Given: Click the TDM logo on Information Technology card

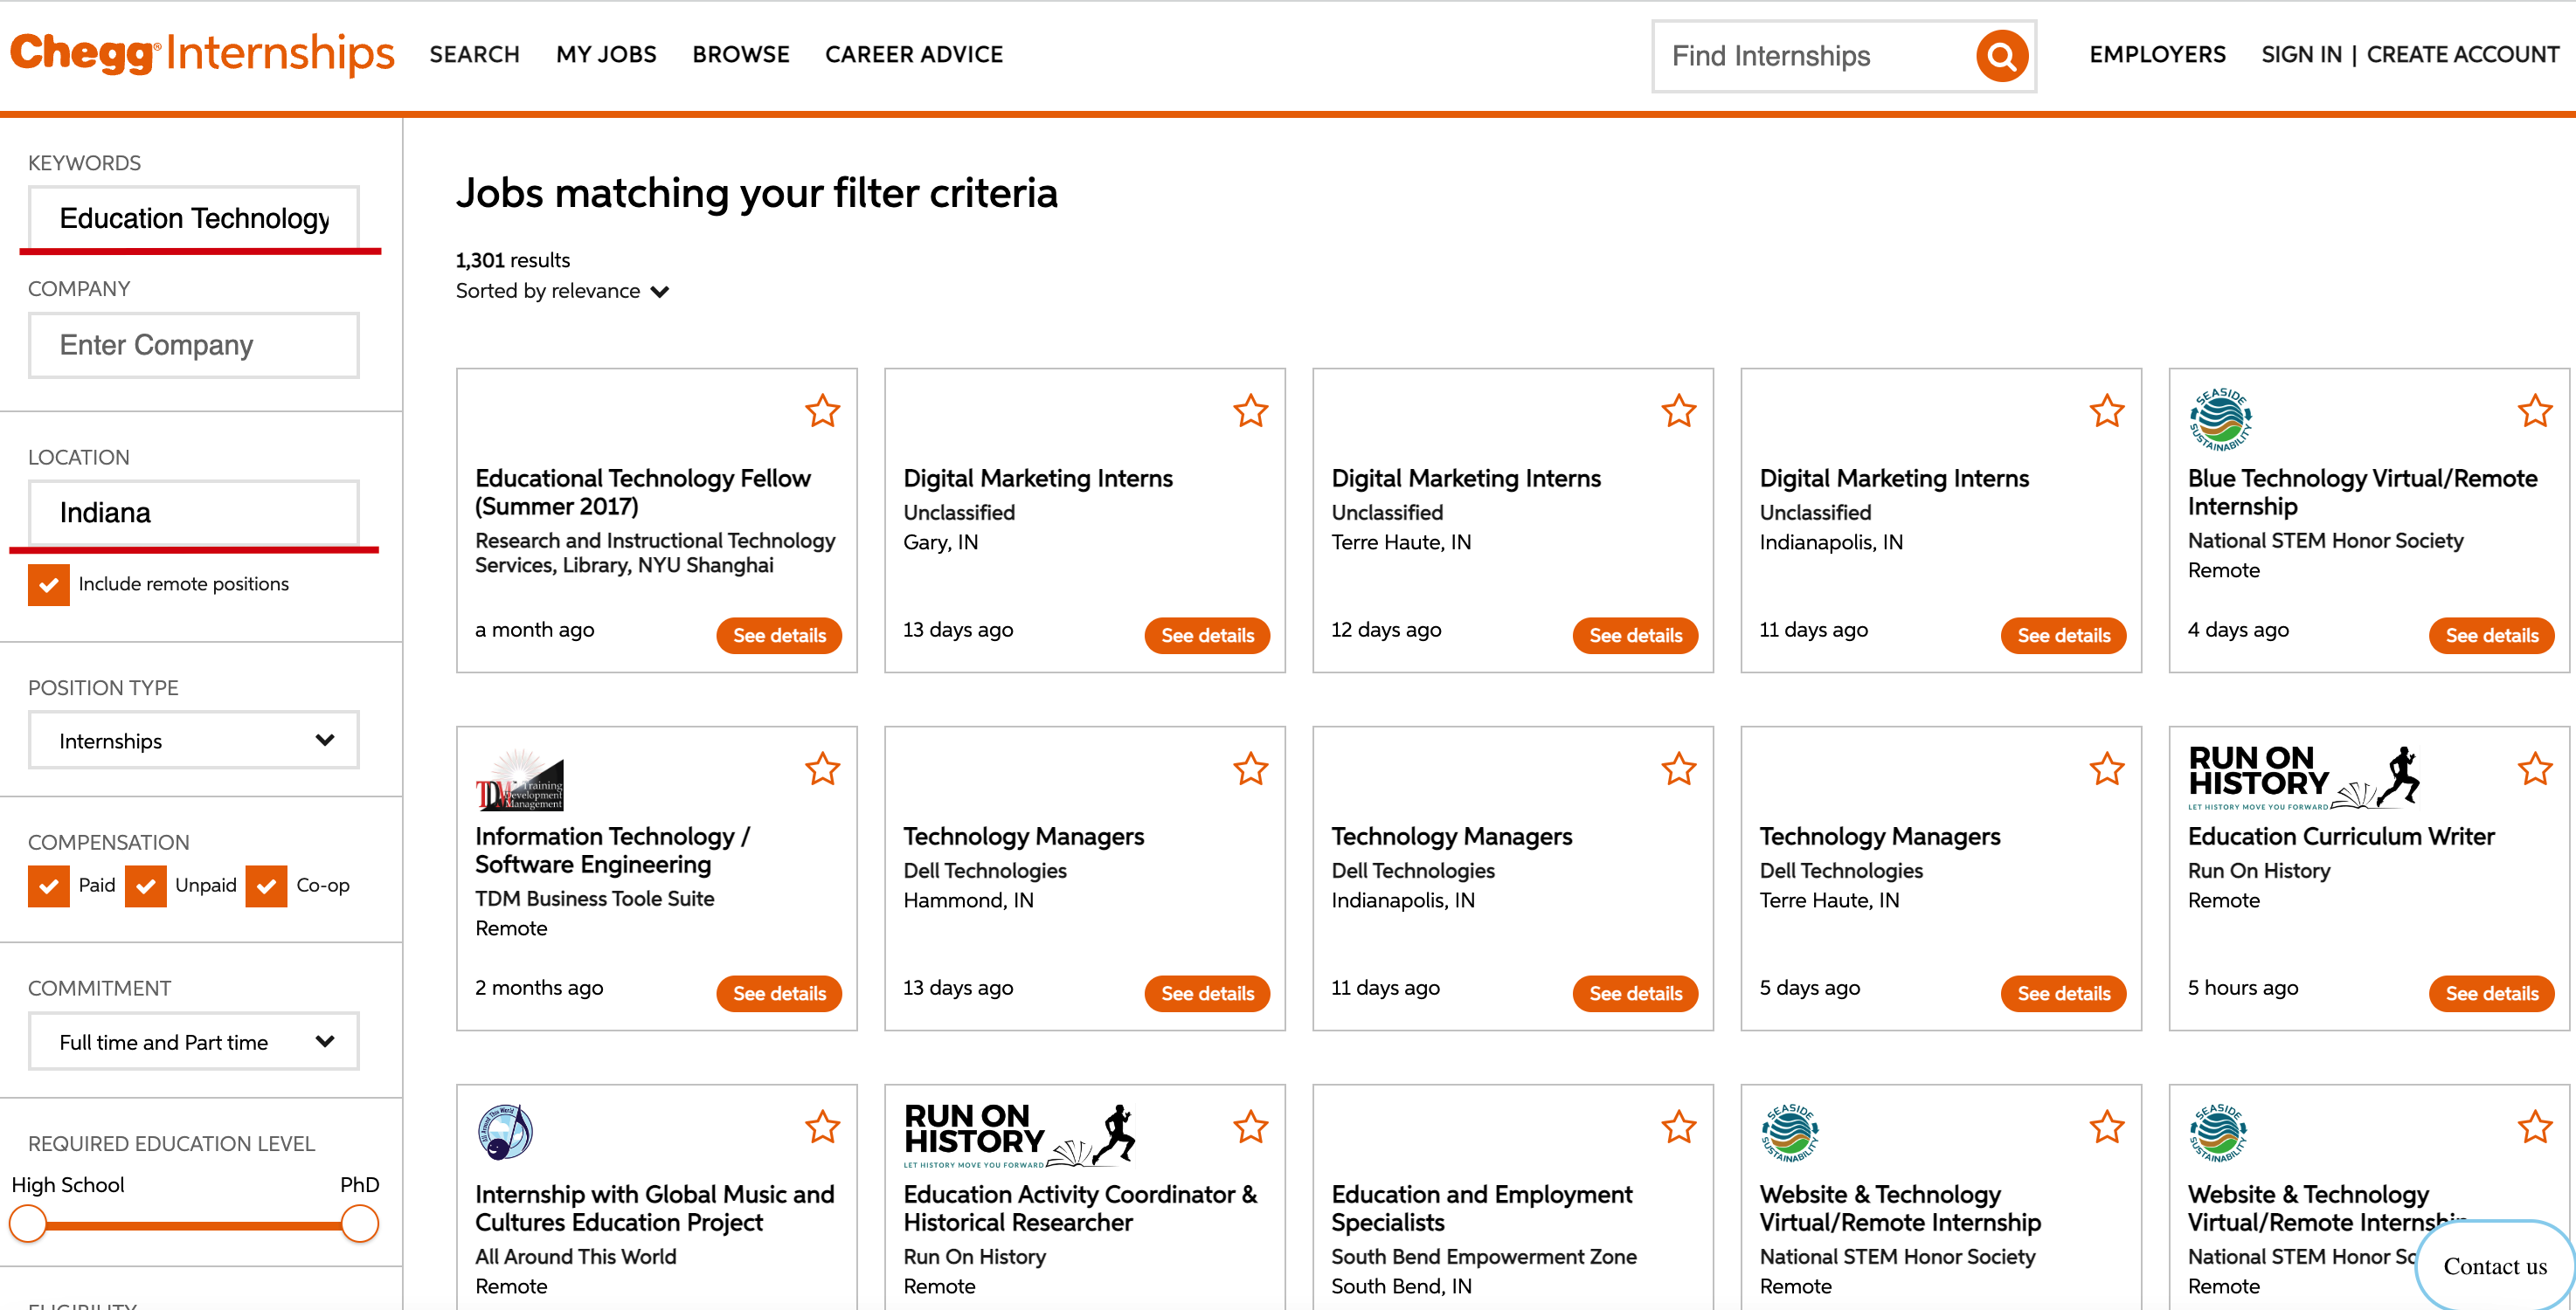Looking at the screenshot, I should (519, 781).
